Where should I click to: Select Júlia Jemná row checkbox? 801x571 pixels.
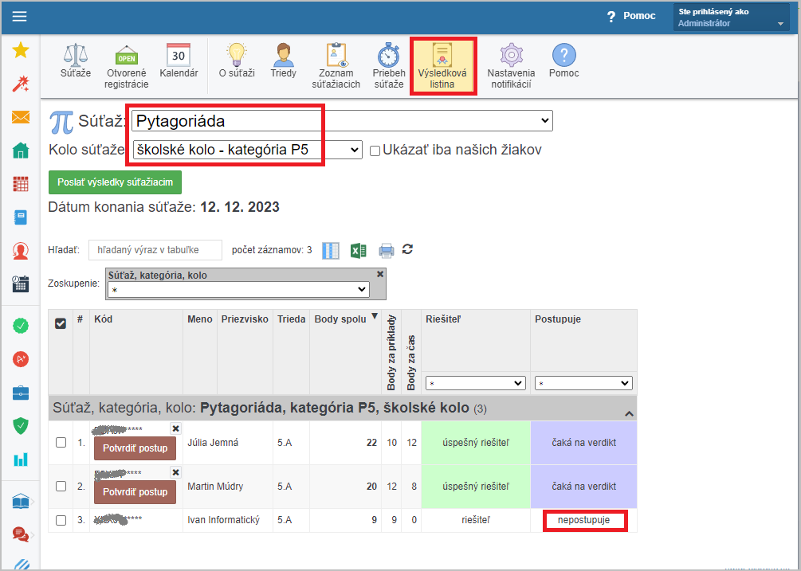(61, 443)
